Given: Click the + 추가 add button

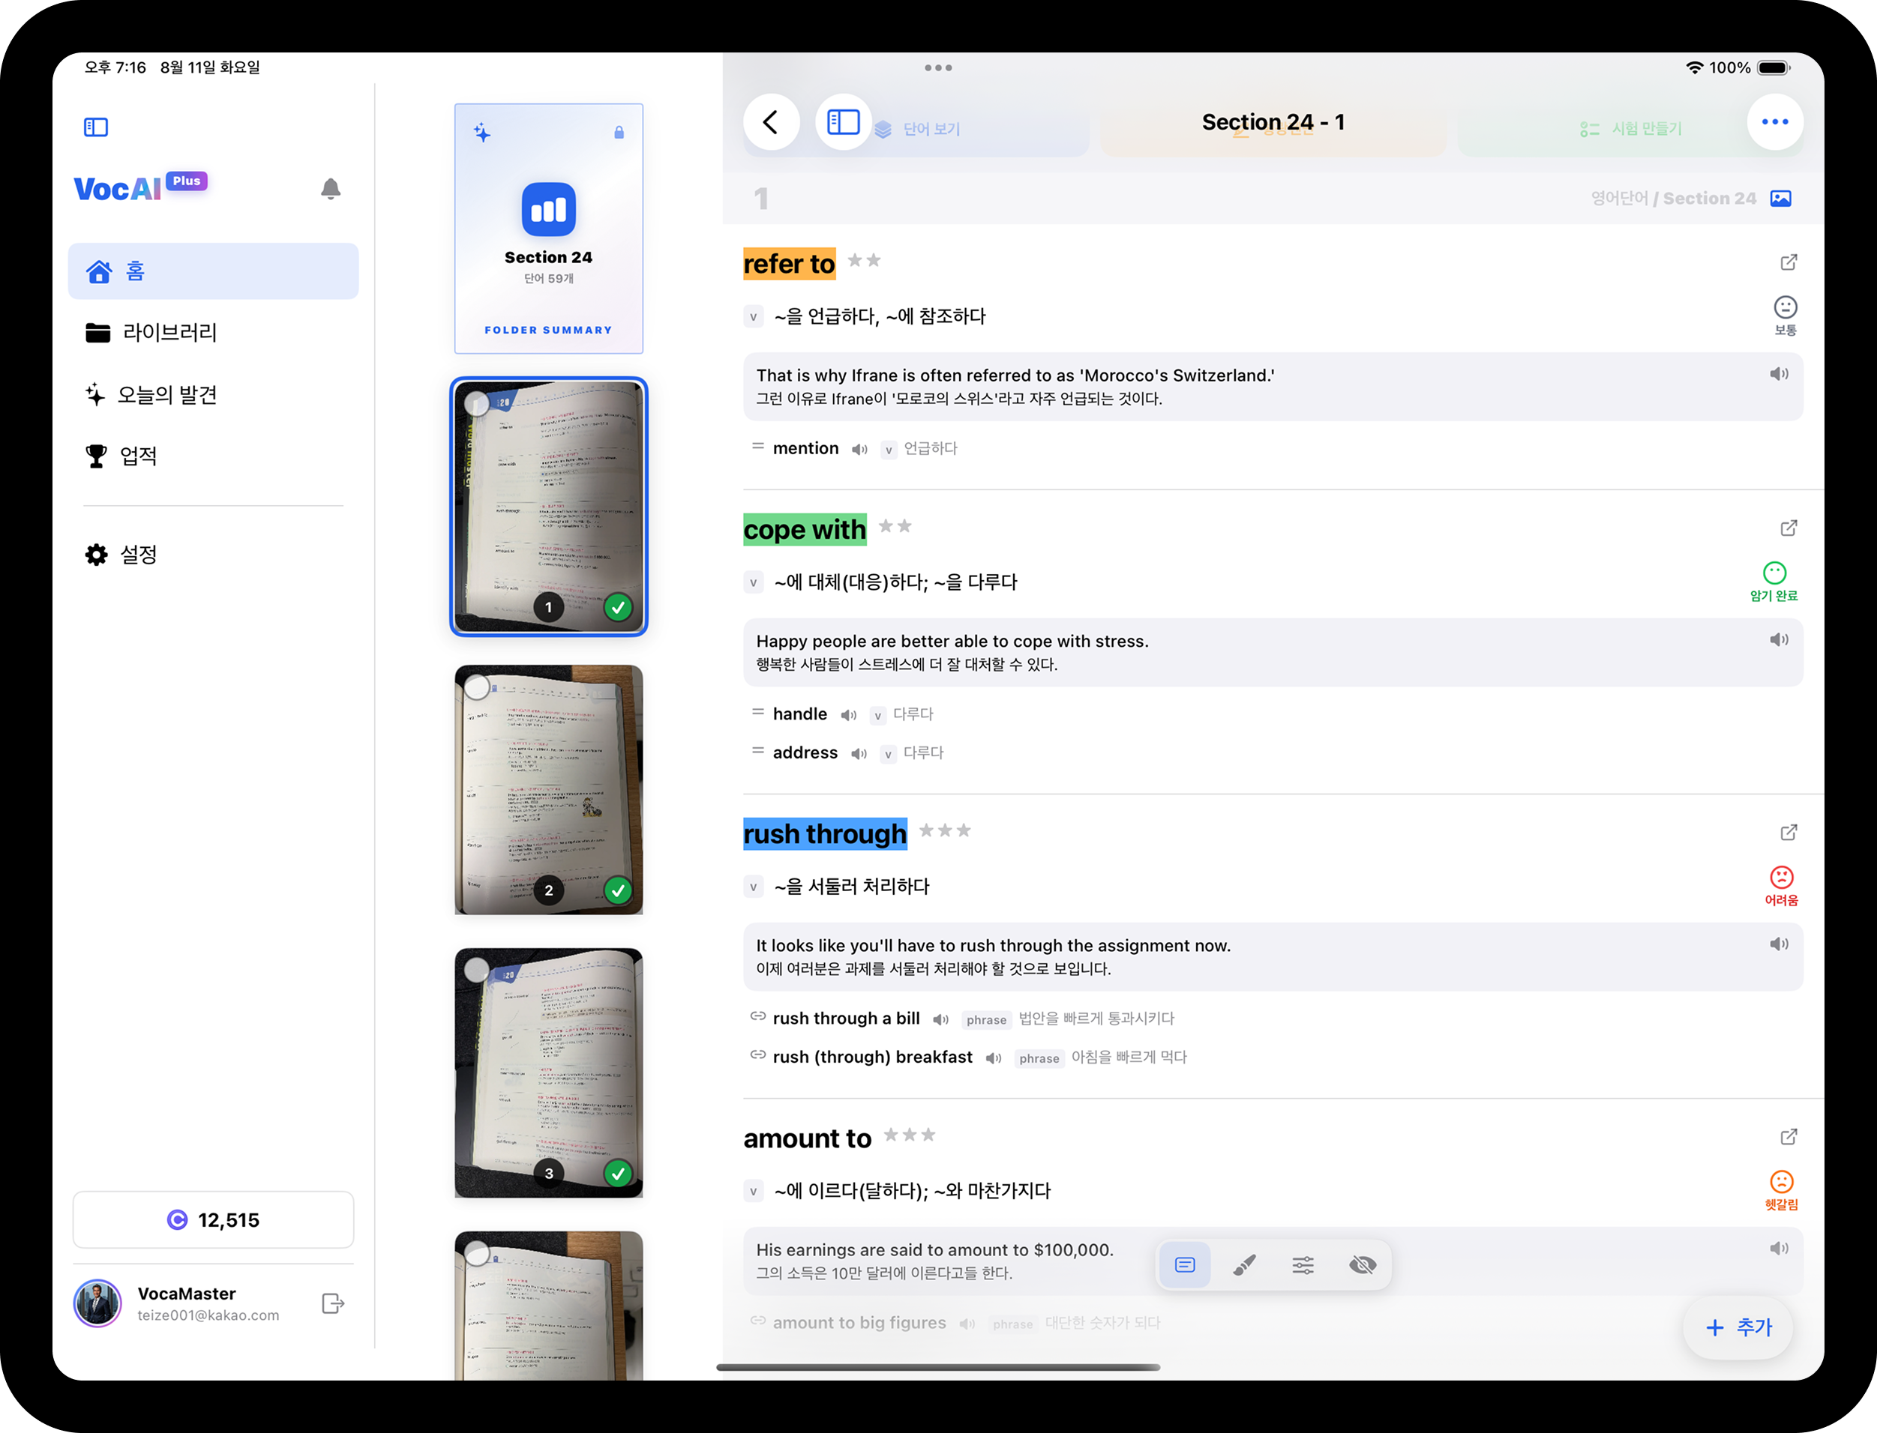Looking at the screenshot, I should pyautogui.click(x=1739, y=1327).
